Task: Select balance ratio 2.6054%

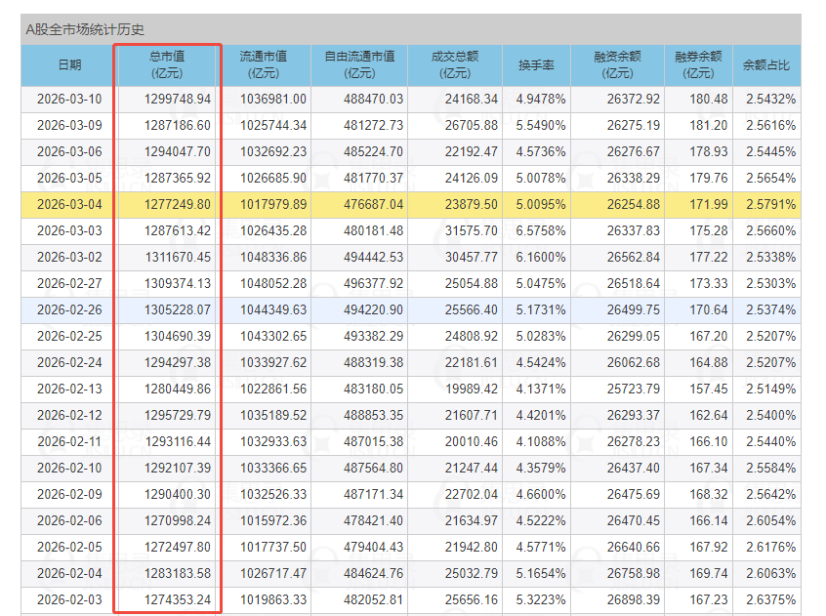Action: click(x=770, y=520)
